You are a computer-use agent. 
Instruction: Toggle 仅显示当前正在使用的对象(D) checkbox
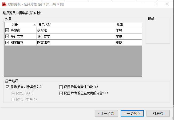(x=61, y=93)
